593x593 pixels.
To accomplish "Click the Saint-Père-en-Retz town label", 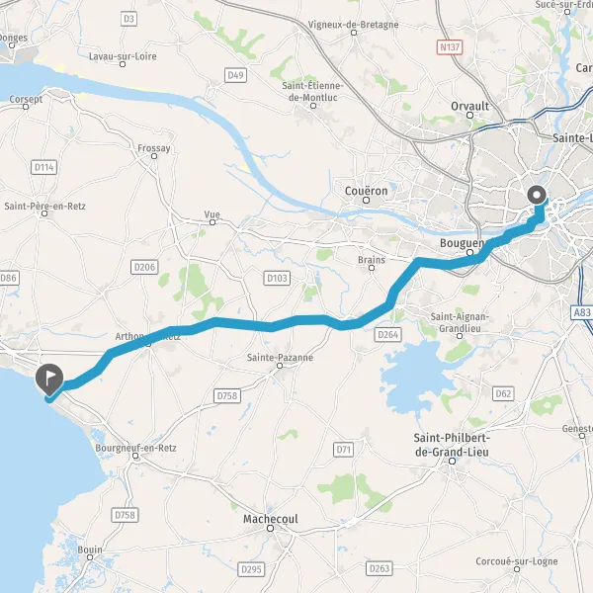I will coord(45,207).
